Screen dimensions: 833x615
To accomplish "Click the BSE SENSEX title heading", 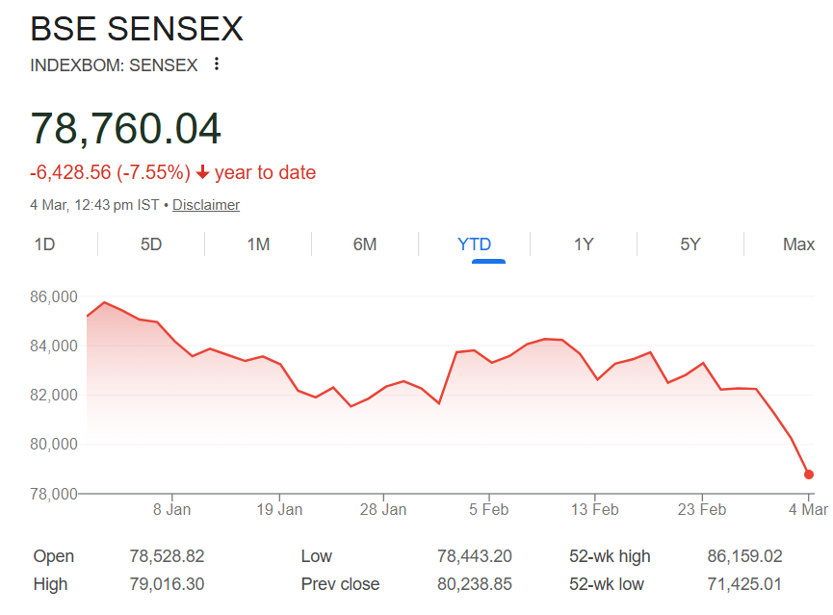I will (x=137, y=29).
